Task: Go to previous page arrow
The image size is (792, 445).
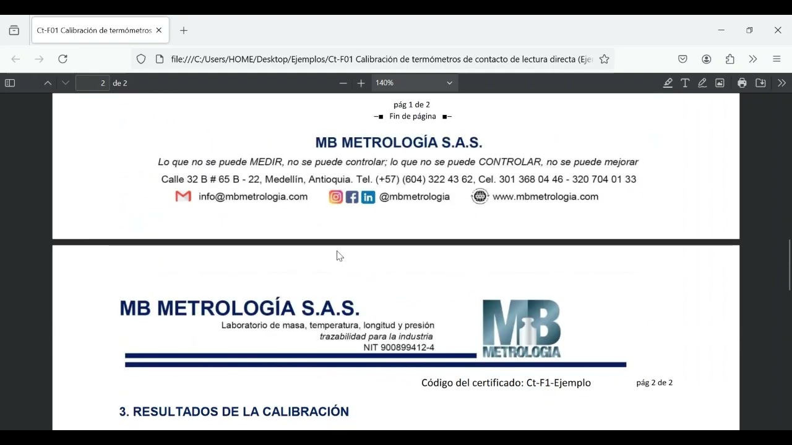Action: [x=48, y=83]
